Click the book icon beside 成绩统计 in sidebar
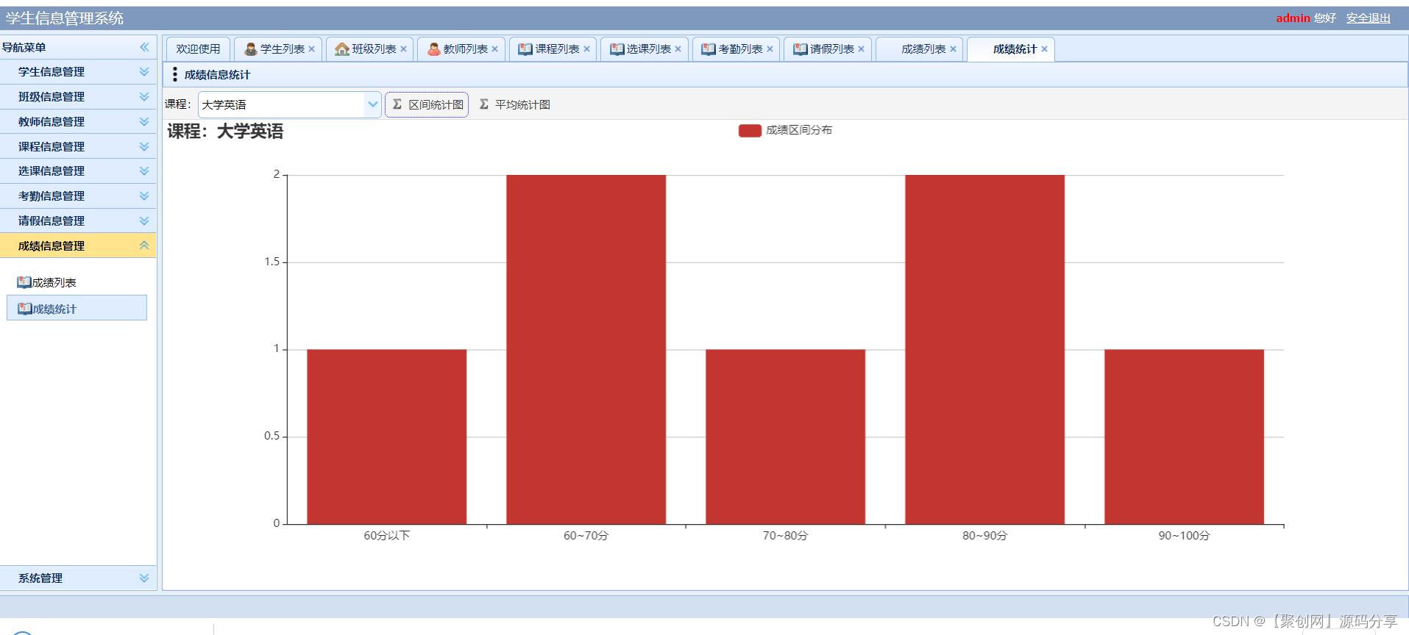 point(25,309)
